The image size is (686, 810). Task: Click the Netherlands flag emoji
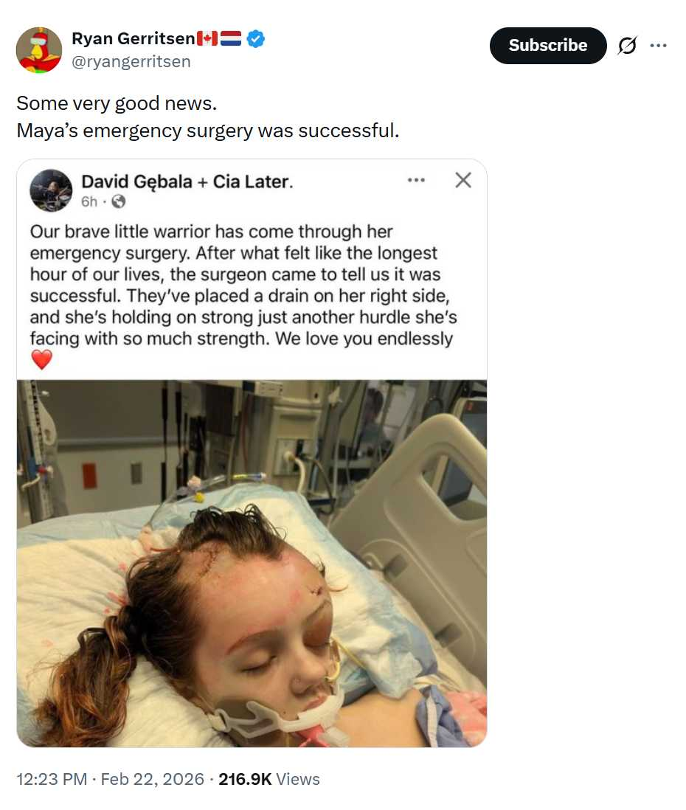click(x=231, y=38)
